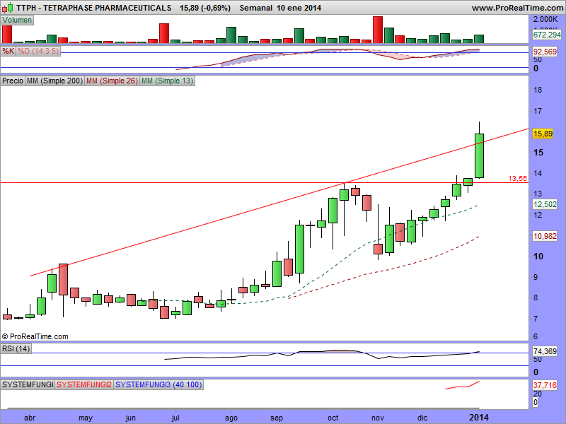Viewport: 566px width, 424px height.
Task: Click the 10,982 moving average value tag
Action: 545,236
